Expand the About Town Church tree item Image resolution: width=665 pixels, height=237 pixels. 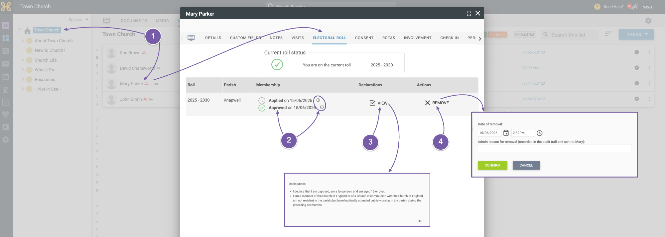click(23, 40)
